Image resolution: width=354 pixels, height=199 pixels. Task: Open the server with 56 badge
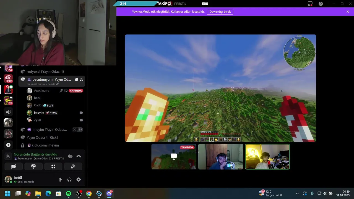[8, 68]
